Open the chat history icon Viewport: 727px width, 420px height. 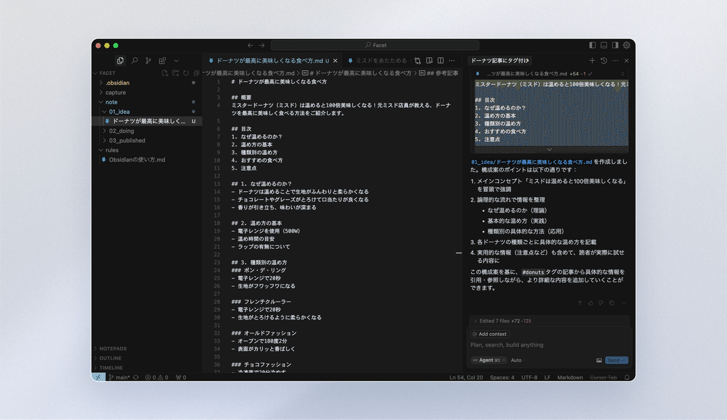coord(604,61)
